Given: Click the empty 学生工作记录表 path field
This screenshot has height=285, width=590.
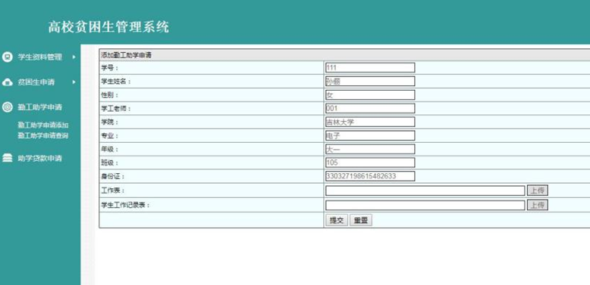Looking at the screenshot, I should tap(425, 205).
